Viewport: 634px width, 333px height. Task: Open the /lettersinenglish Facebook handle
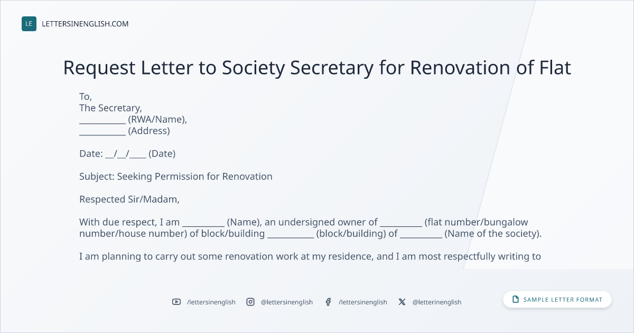click(363, 302)
